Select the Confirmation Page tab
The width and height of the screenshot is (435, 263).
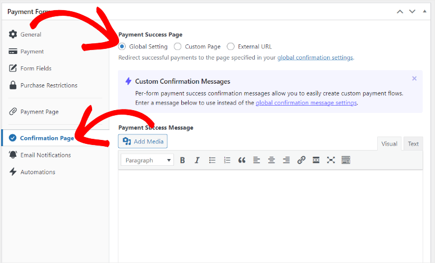pyautogui.click(x=47, y=138)
